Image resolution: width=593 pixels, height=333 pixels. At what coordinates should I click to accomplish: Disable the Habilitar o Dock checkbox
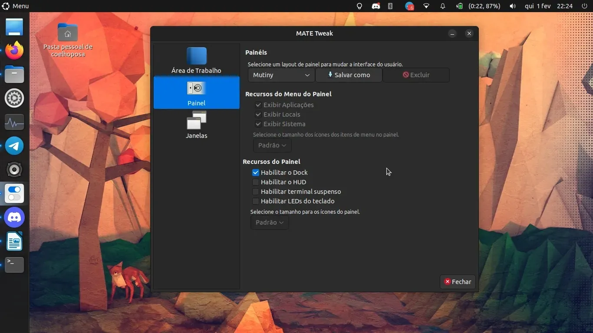[256, 173]
